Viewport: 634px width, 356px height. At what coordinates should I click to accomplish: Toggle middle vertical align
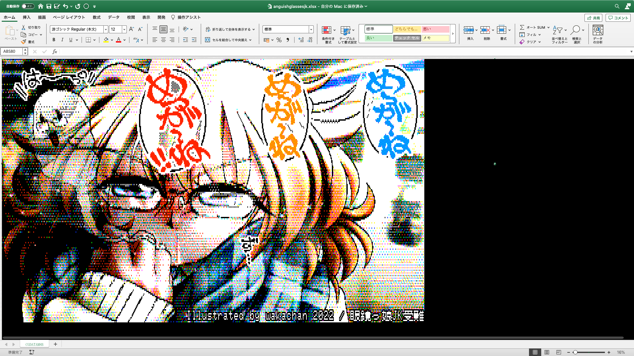(163, 29)
